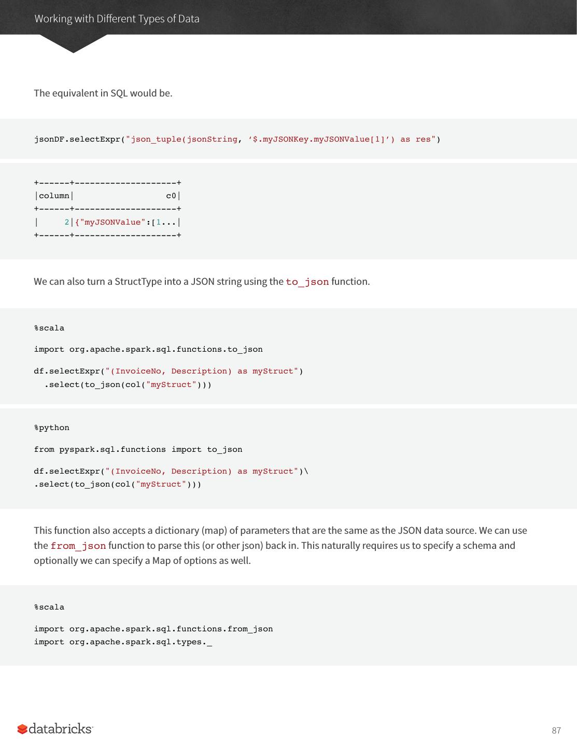Click the 'column' header in the output table
This screenshot has height=747, width=577.
pos(54,196)
